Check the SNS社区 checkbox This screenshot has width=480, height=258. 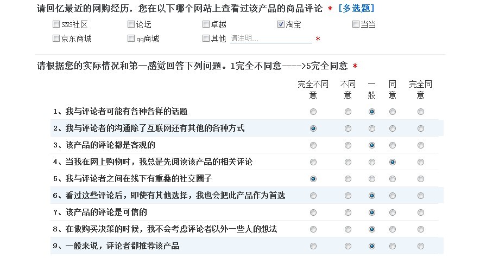tap(56, 24)
